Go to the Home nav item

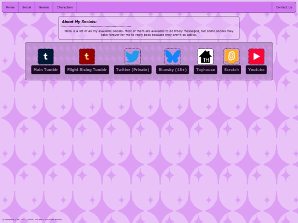(10, 7)
